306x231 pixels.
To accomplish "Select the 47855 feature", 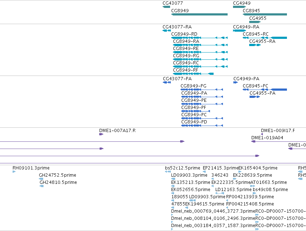I will [x=173, y=208].
